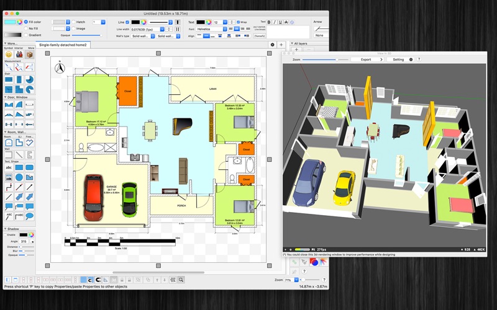This screenshot has height=310, width=497.
Task: Click Export in the 3D window
Action: (x=367, y=60)
